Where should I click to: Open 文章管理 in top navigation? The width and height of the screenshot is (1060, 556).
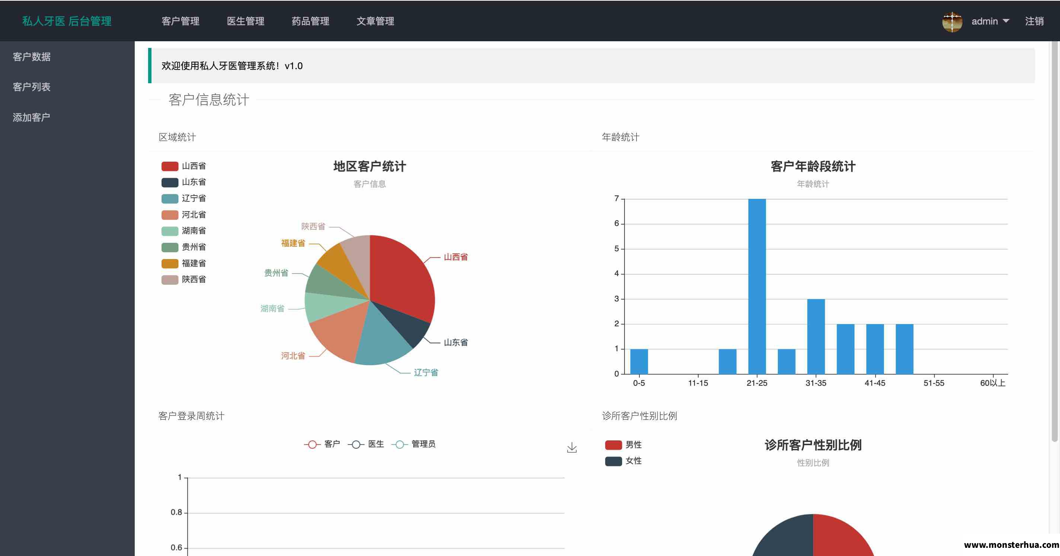coord(375,21)
